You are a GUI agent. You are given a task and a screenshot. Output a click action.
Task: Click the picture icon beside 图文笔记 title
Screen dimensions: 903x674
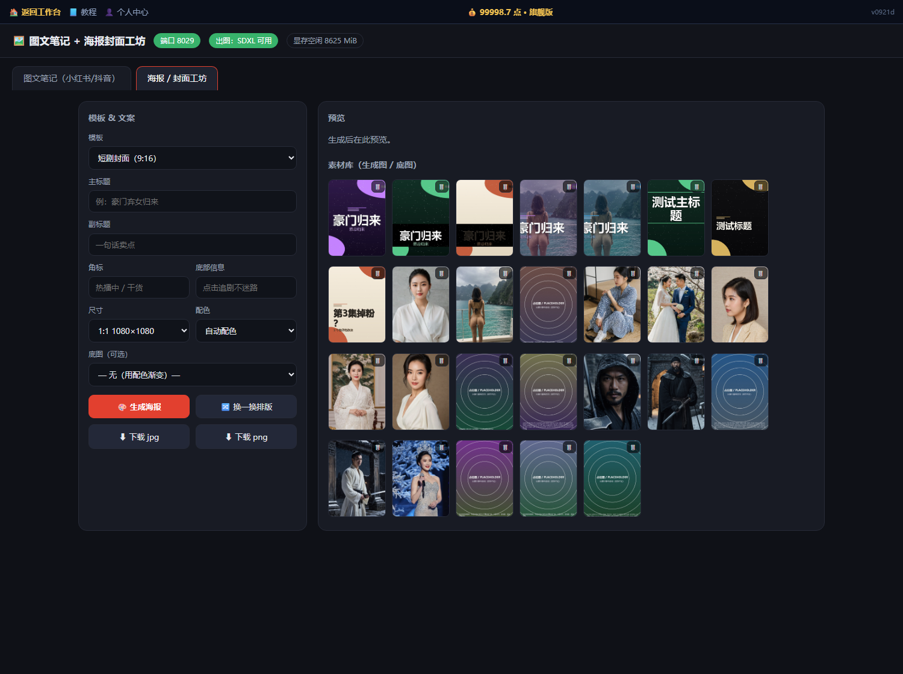(19, 41)
